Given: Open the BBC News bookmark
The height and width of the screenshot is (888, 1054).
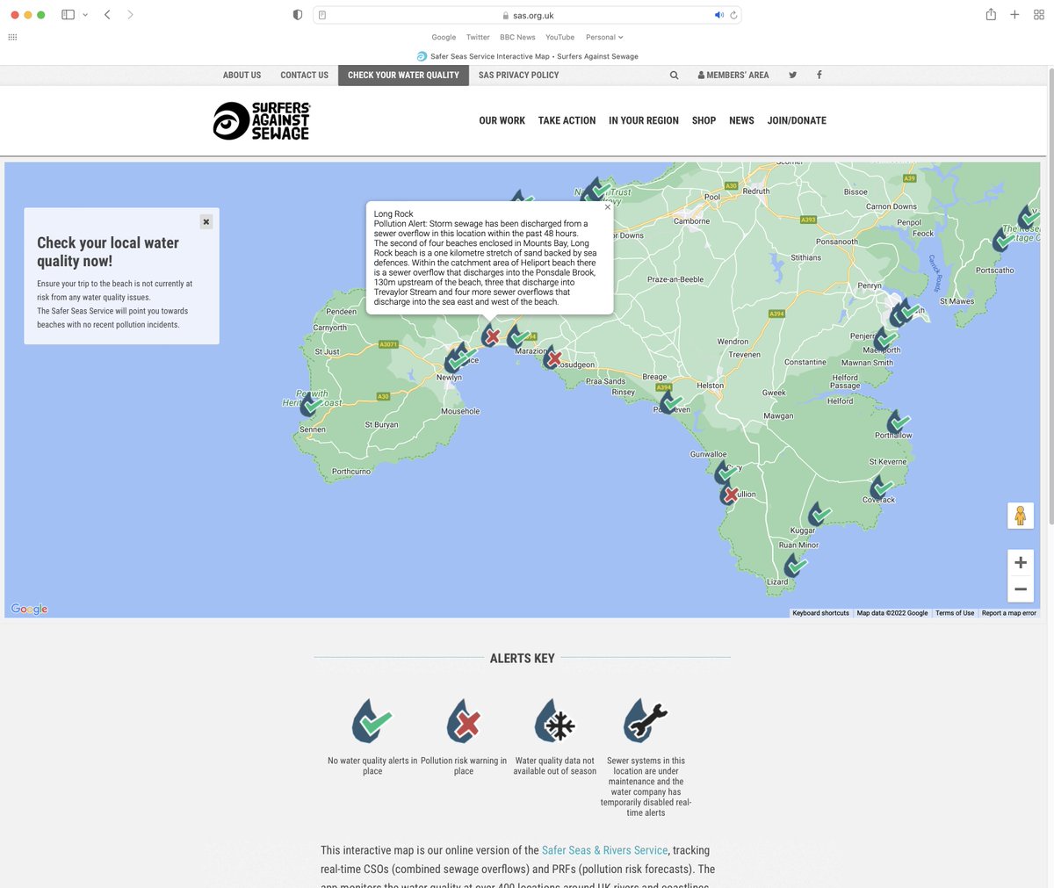Looking at the screenshot, I should pyautogui.click(x=517, y=37).
